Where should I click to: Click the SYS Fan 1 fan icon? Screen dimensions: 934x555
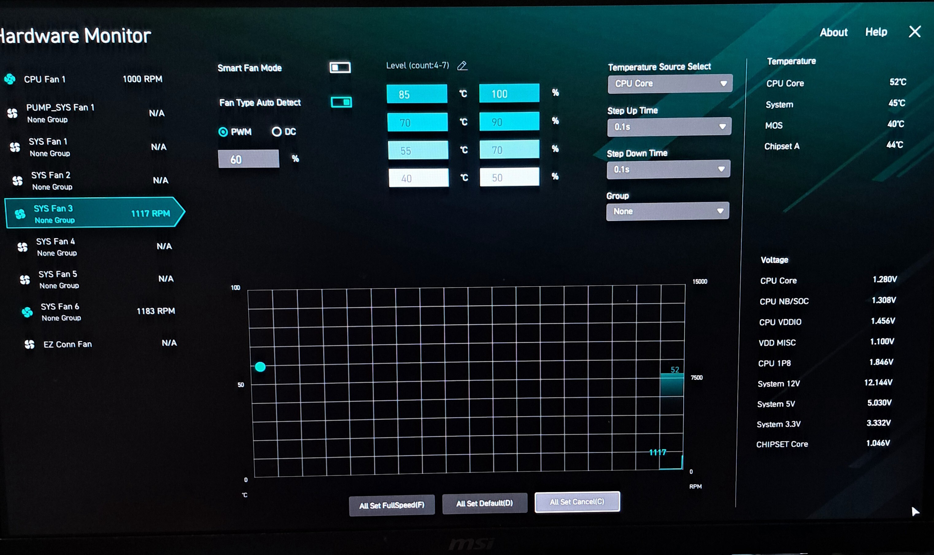click(x=15, y=147)
